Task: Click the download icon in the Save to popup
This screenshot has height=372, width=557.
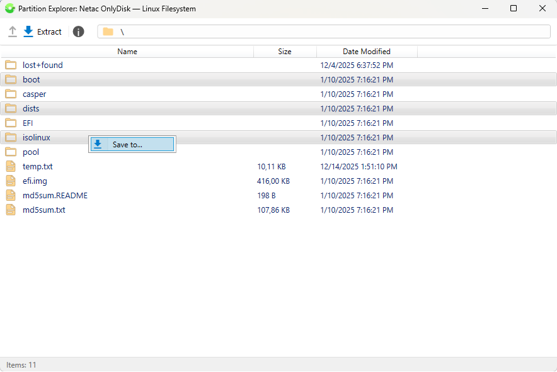Action: [x=98, y=144]
